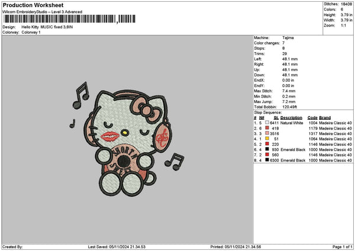This screenshot has width=355, height=251.
Task: Select thread code "1146" in the 560 row
Action: tap(313, 155)
